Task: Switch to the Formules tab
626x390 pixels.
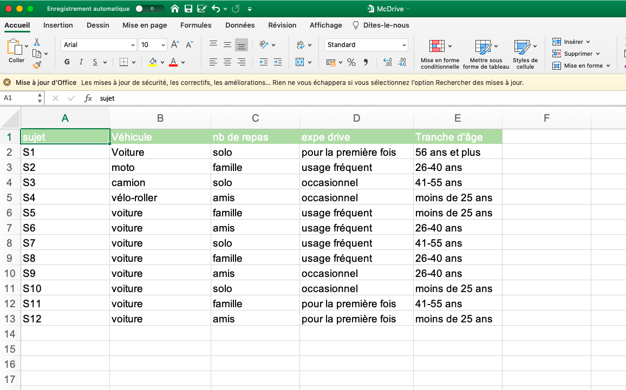Action: 195,25
